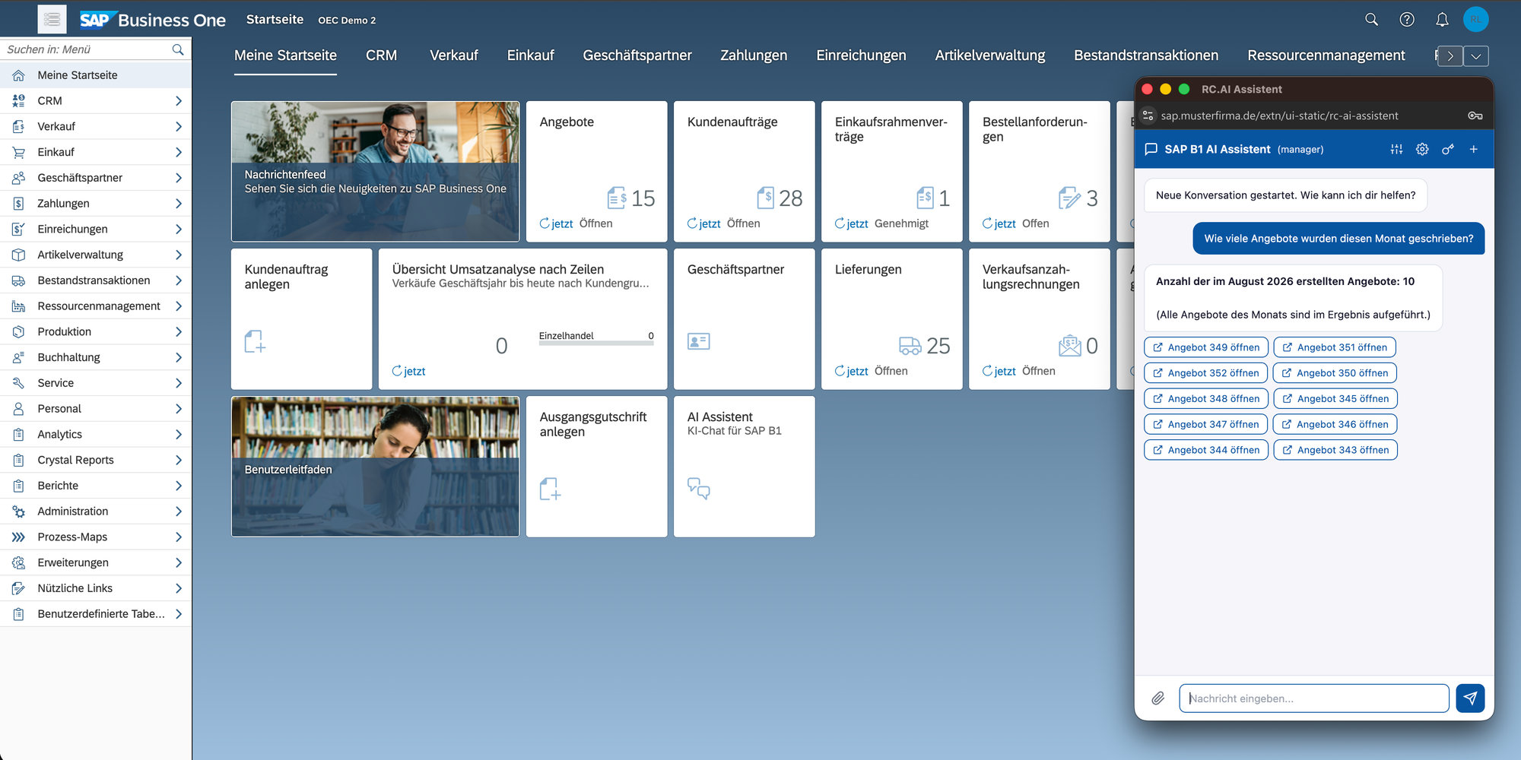Open the user avatar profile menu

point(1475,20)
